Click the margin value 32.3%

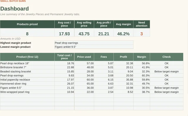146,71
